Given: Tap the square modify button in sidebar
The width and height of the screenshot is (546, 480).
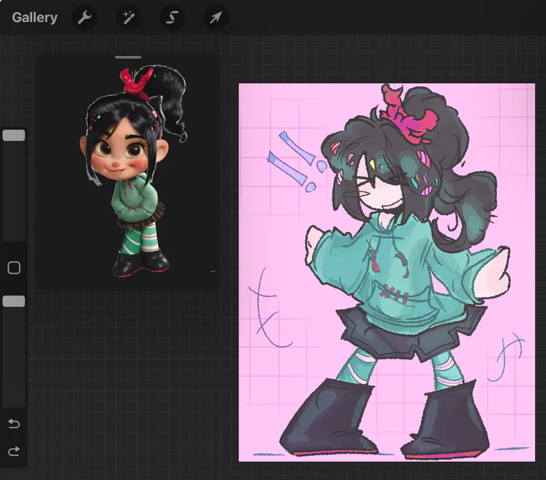Looking at the screenshot, I should pos(14,268).
